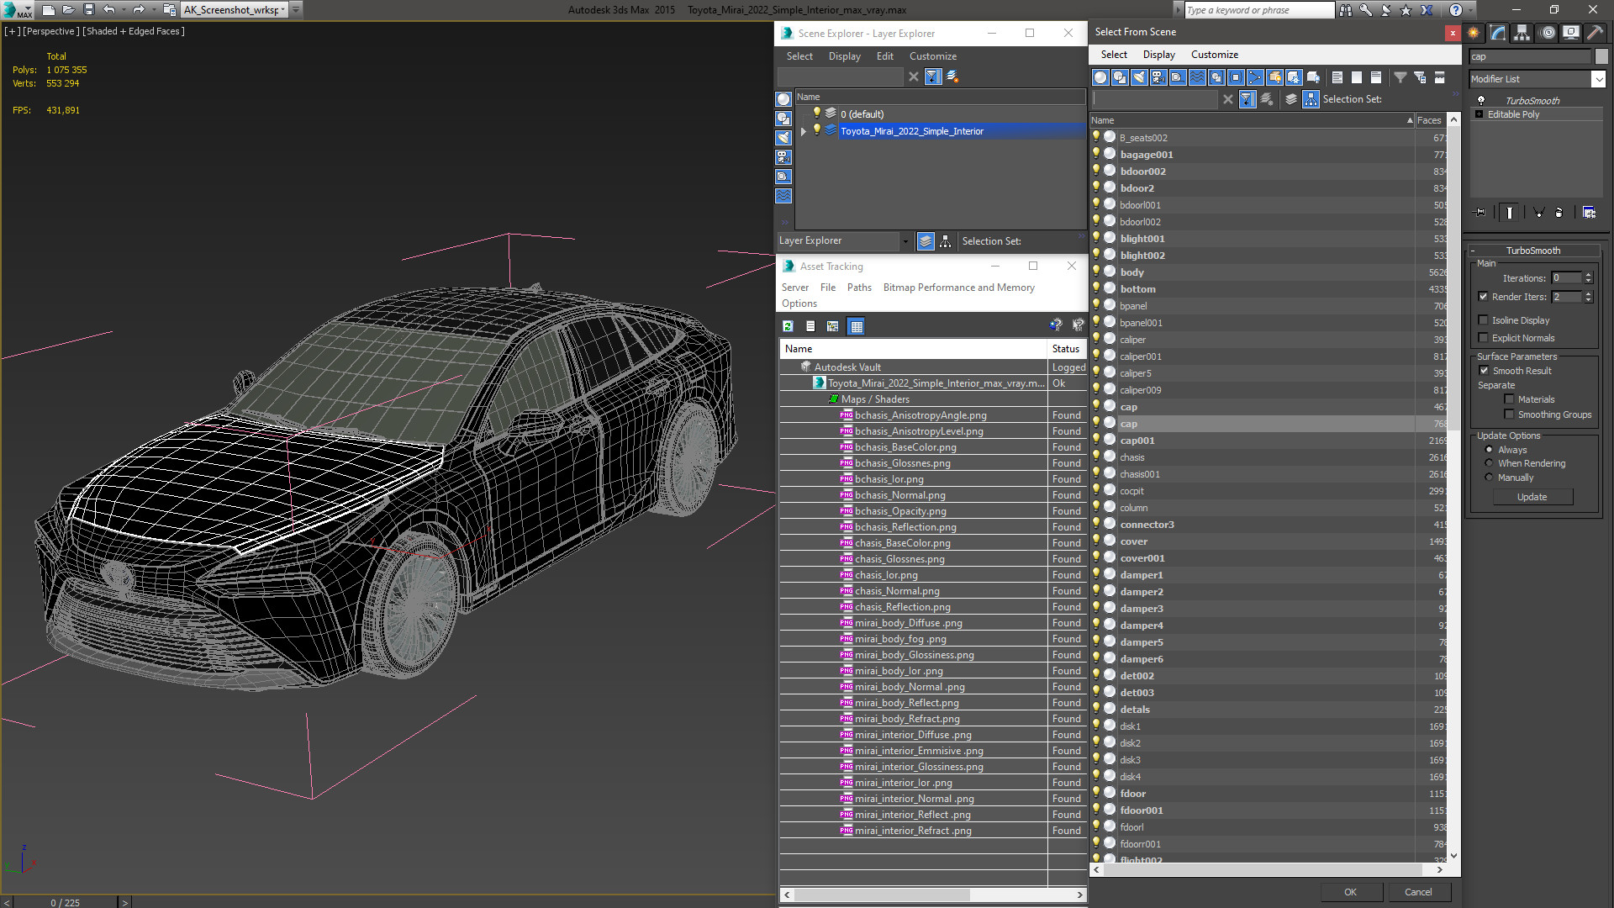Viewport: 1614px width, 908px height.
Task: Select the When Rendering update option
Action: tap(1490, 463)
